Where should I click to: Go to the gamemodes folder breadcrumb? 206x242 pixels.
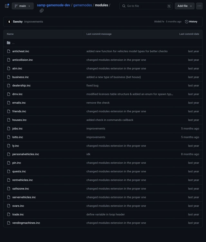[x=82, y=5]
